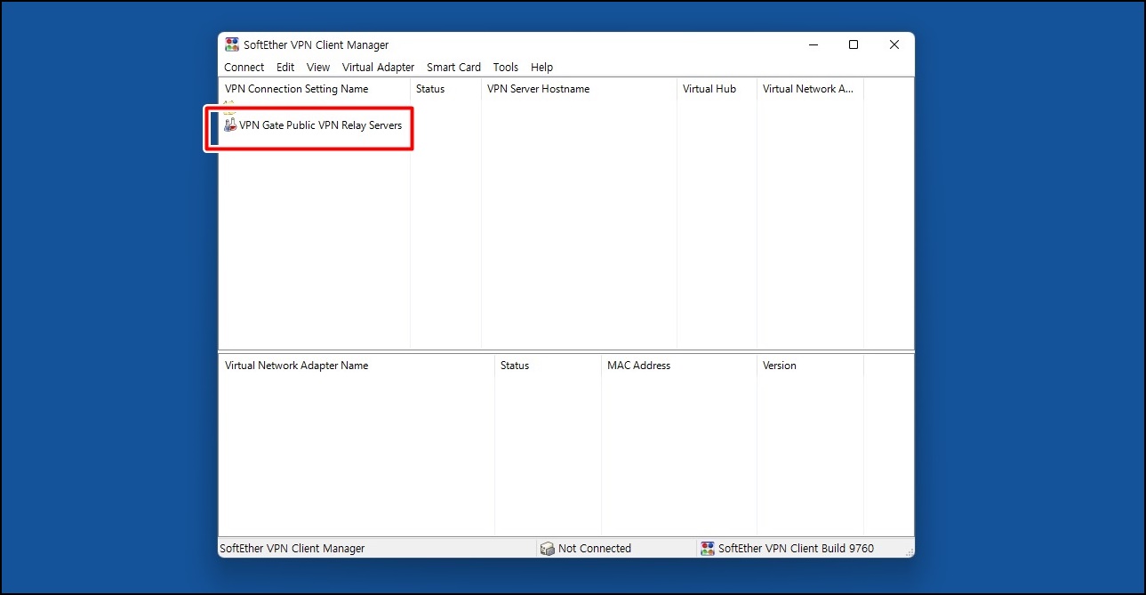Viewport: 1146px width, 595px height.
Task: Maximize the SoftEther VPN Client Manager window
Action: (x=853, y=44)
